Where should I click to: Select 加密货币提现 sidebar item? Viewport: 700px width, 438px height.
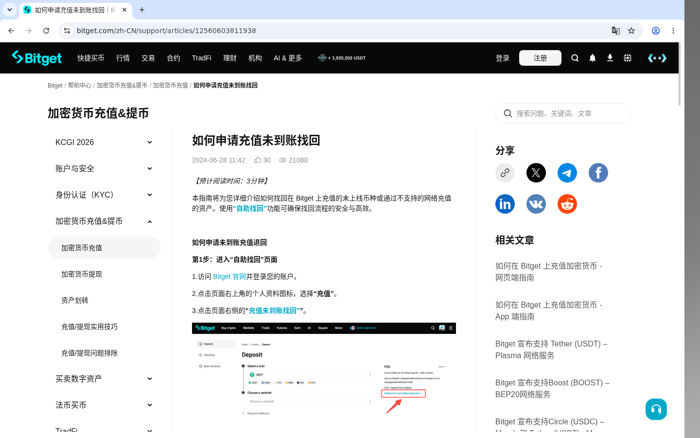(104, 274)
